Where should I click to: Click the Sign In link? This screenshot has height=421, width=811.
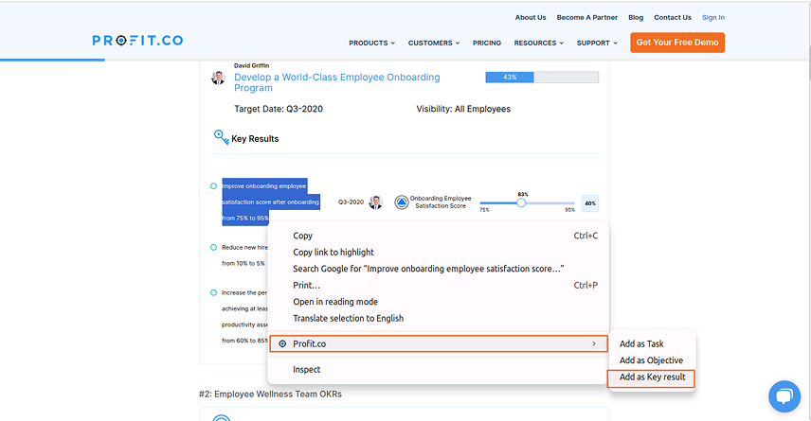(x=713, y=18)
